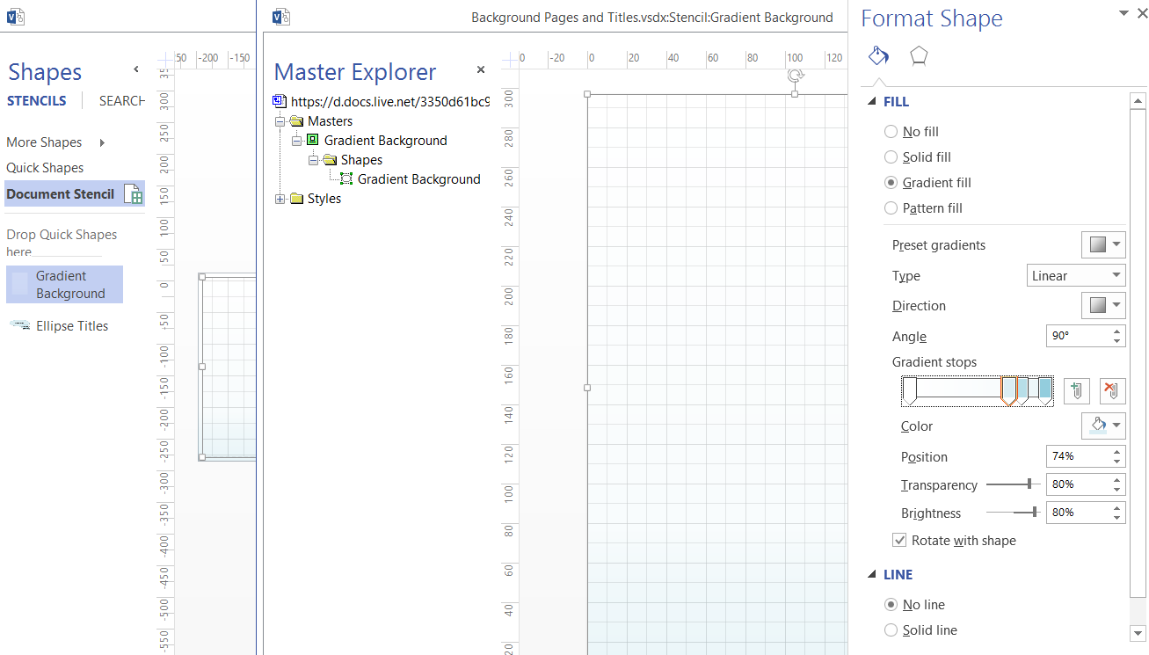Screen dimensions: 1149x655
Task: Select the Ellipse Titles master icon
Action: 19,325
